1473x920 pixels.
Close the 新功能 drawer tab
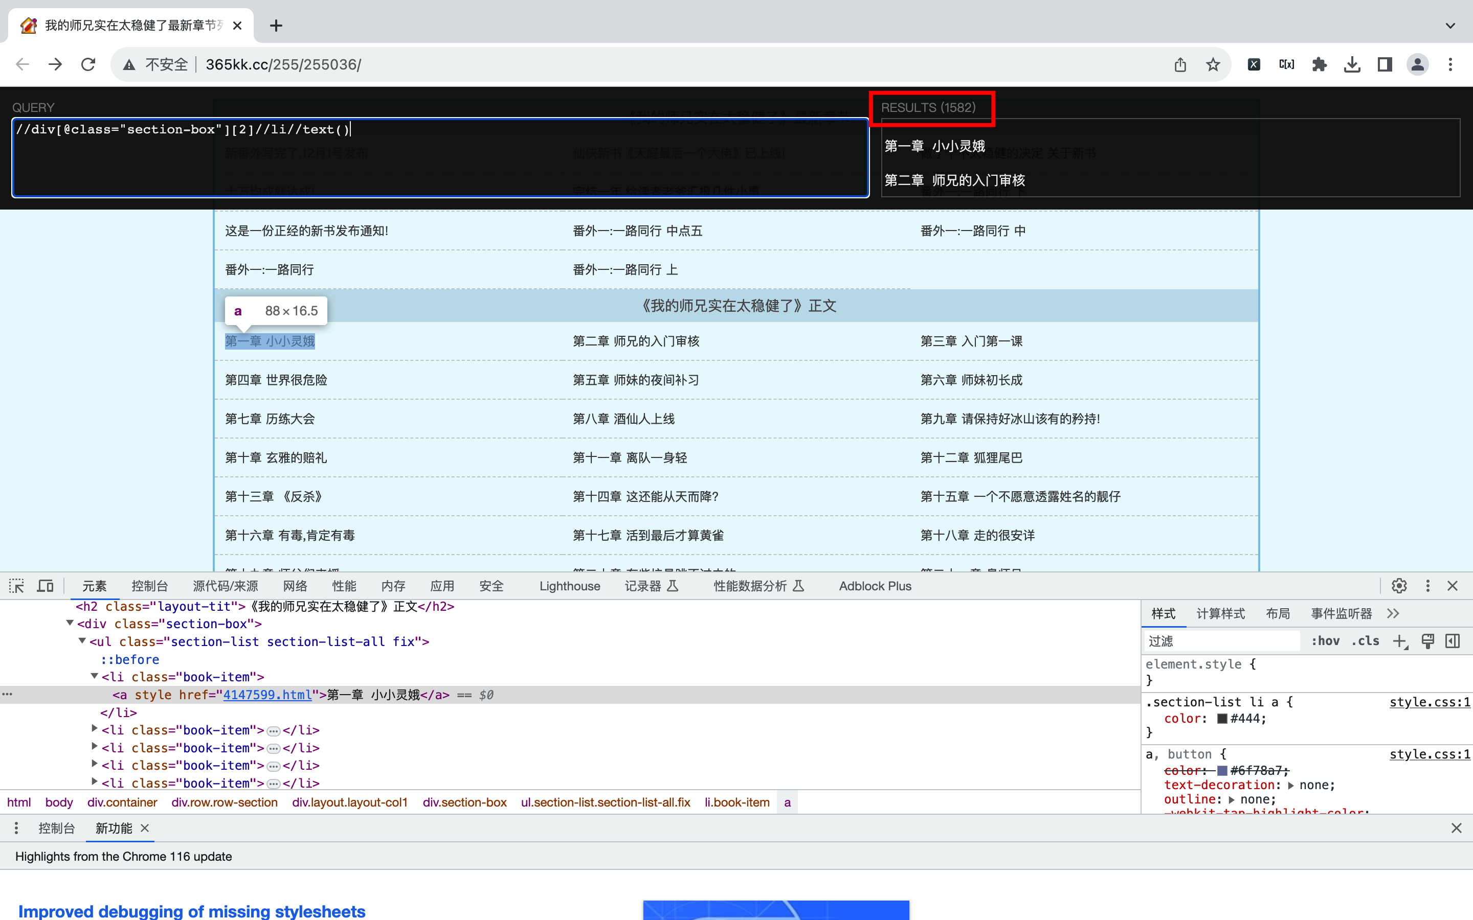[x=145, y=828]
